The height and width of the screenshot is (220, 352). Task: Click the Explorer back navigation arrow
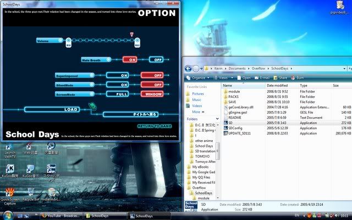click(x=188, y=69)
